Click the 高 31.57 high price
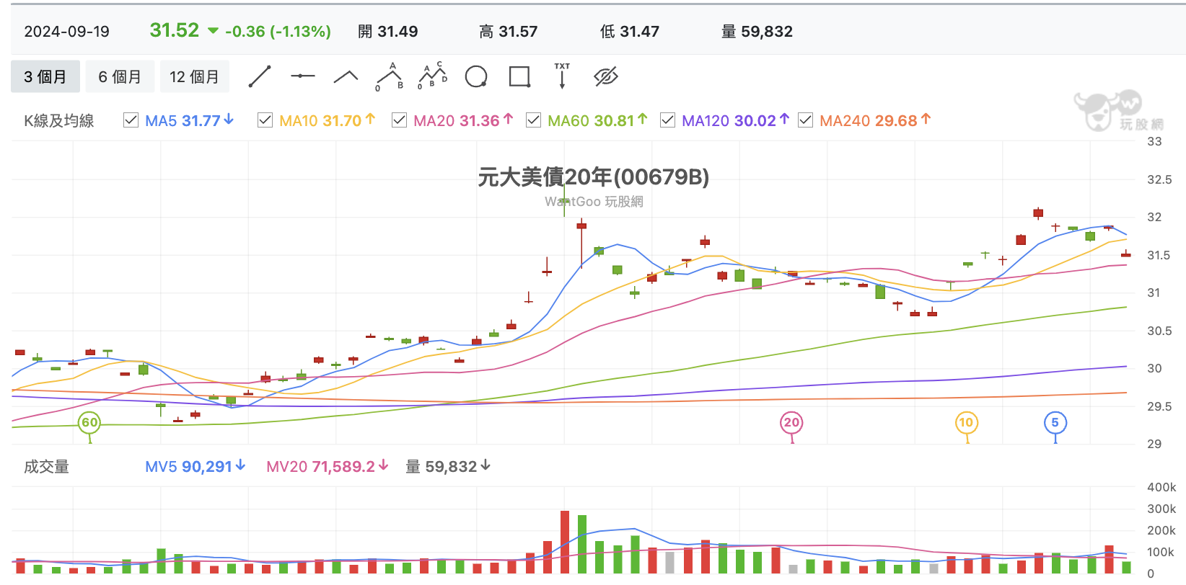 509,32
